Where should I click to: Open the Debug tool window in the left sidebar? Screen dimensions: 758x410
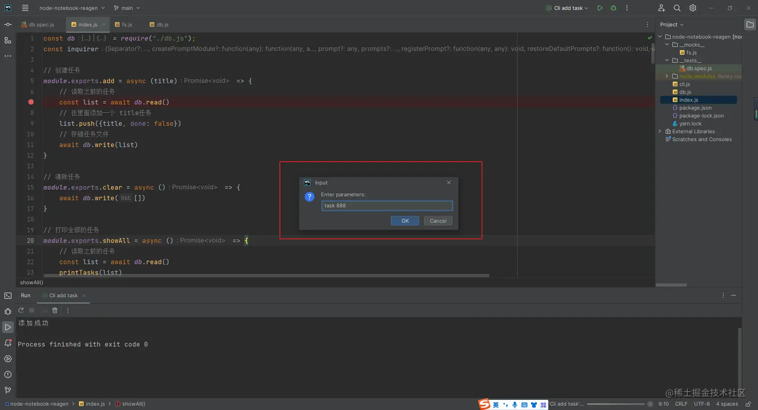coord(8,311)
